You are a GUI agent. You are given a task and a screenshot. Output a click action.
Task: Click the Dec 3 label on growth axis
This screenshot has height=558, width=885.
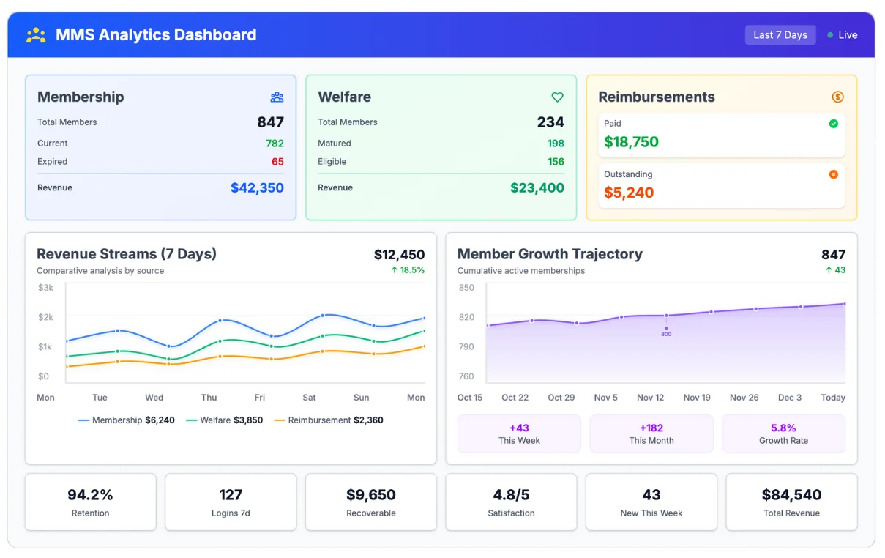790,398
